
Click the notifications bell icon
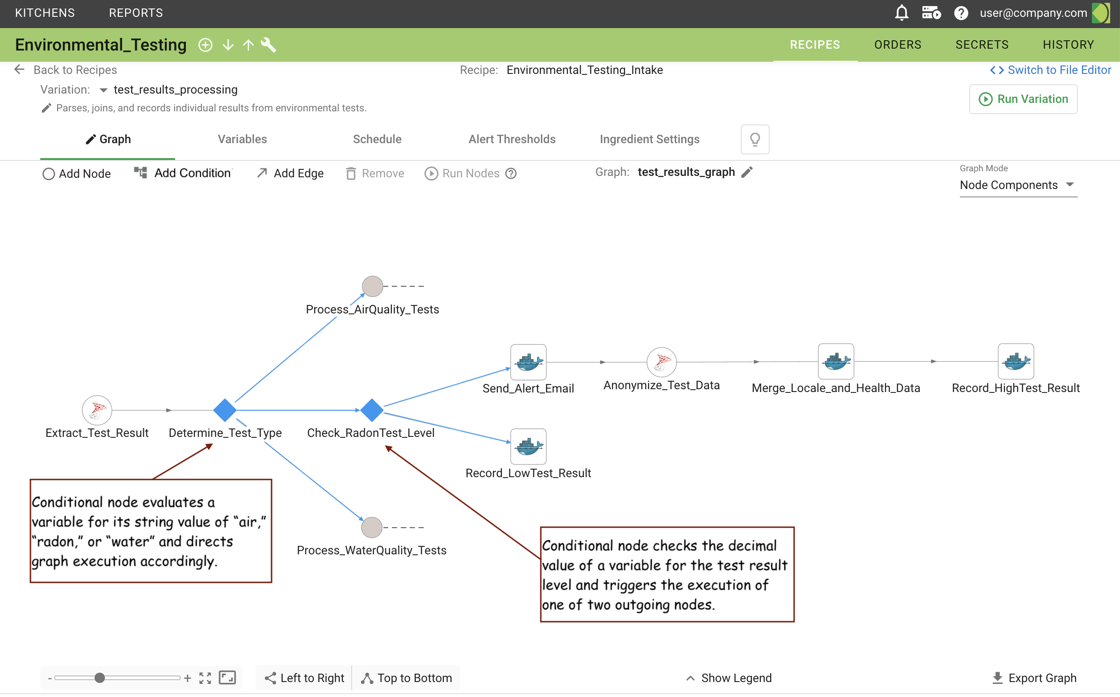(901, 13)
